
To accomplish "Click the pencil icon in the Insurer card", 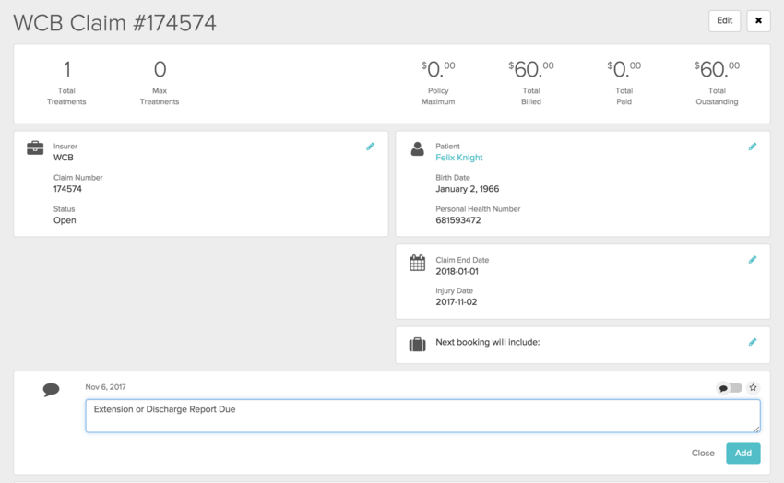I will [x=370, y=147].
